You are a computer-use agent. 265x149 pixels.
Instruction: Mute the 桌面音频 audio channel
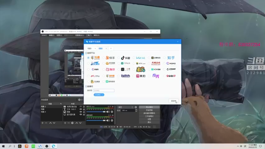[x=108, y=121]
